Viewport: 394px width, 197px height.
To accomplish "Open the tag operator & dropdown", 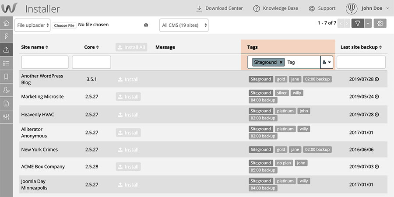I will (327, 62).
